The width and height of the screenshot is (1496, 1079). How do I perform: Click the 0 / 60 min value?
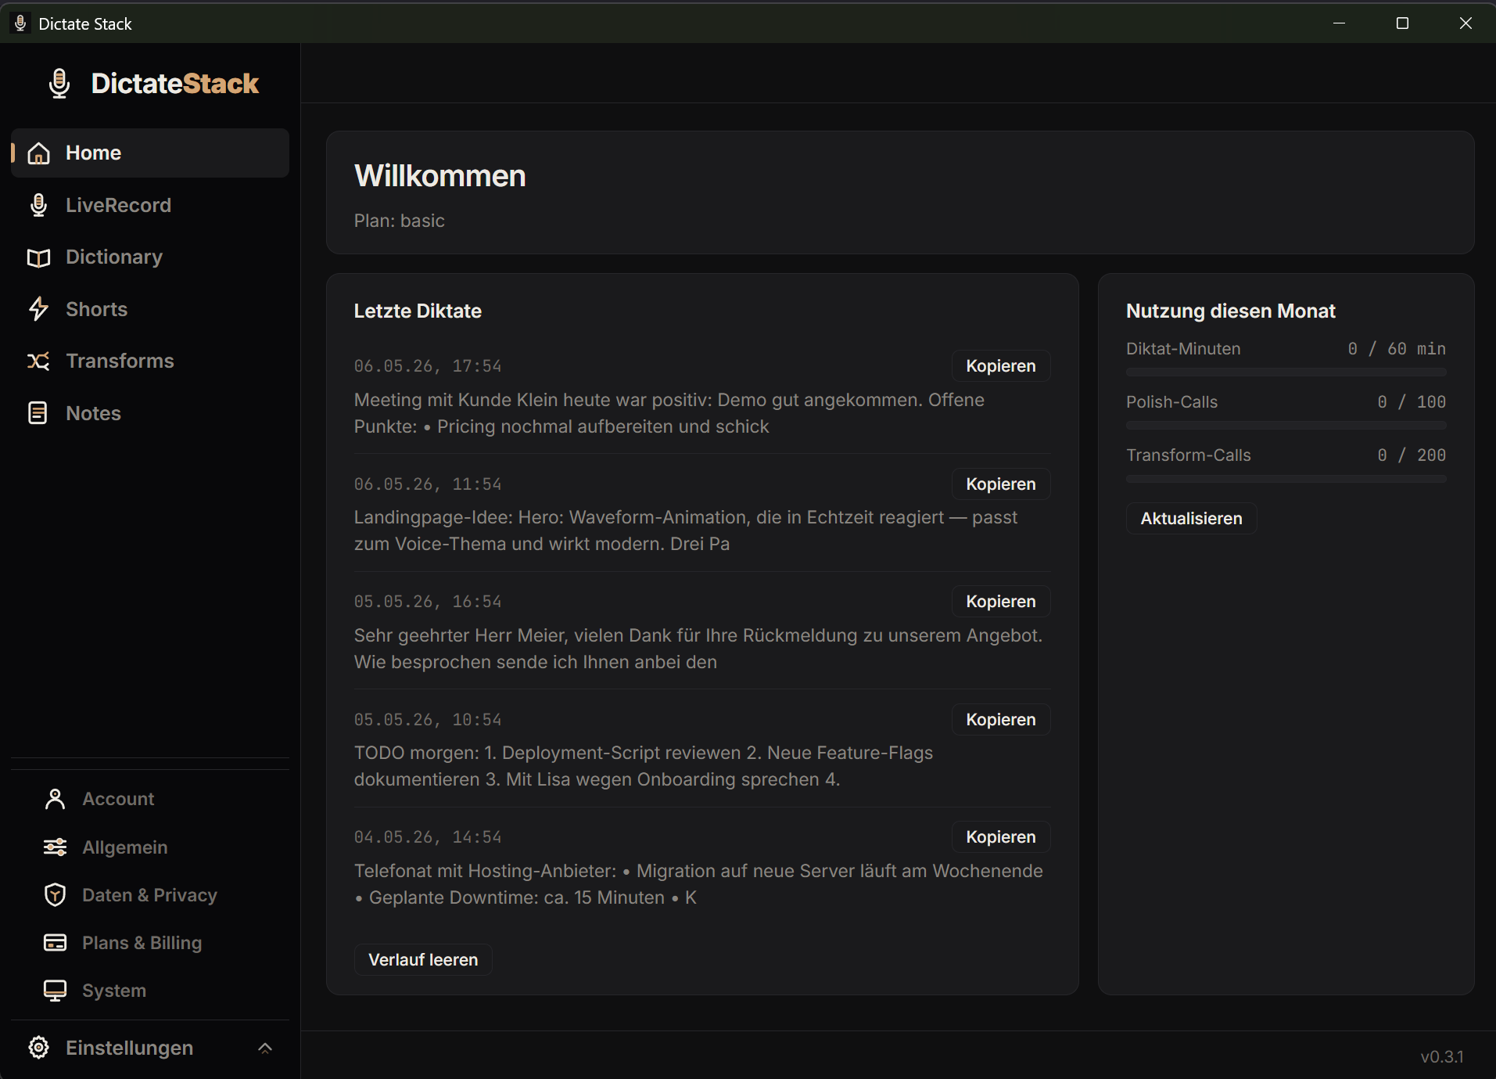(x=1397, y=349)
